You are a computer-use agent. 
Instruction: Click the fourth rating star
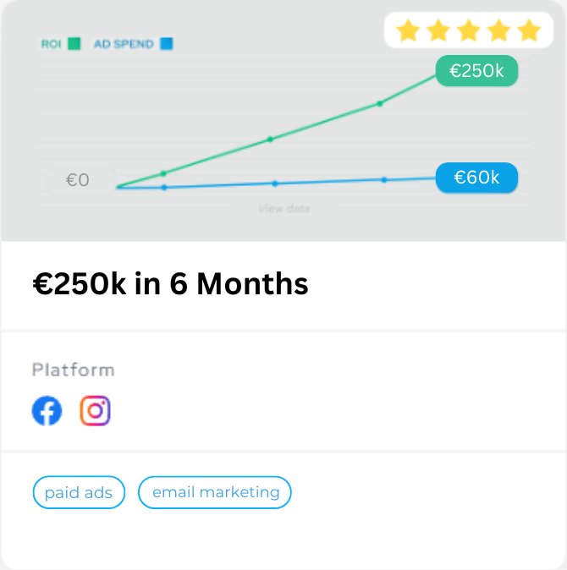498,30
